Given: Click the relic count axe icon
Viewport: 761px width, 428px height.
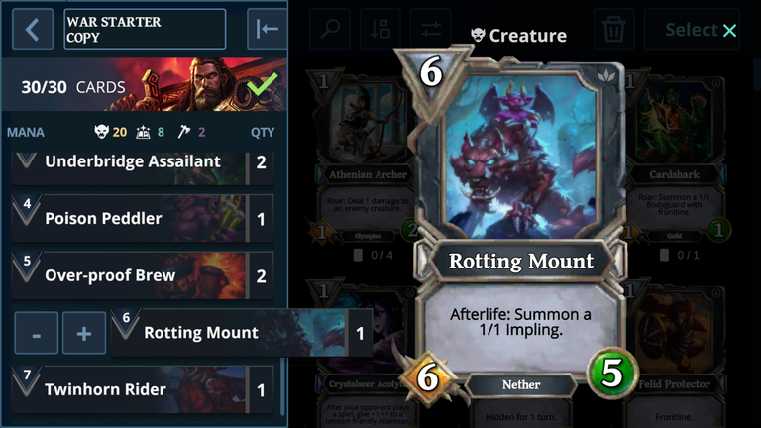Looking at the screenshot, I should pos(184,132).
